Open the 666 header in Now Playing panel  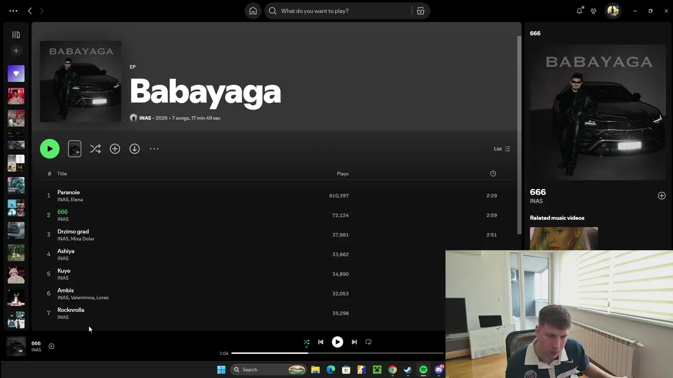535,33
